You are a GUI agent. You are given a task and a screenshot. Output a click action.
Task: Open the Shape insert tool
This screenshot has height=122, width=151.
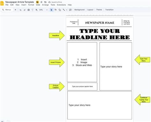click(60, 10)
